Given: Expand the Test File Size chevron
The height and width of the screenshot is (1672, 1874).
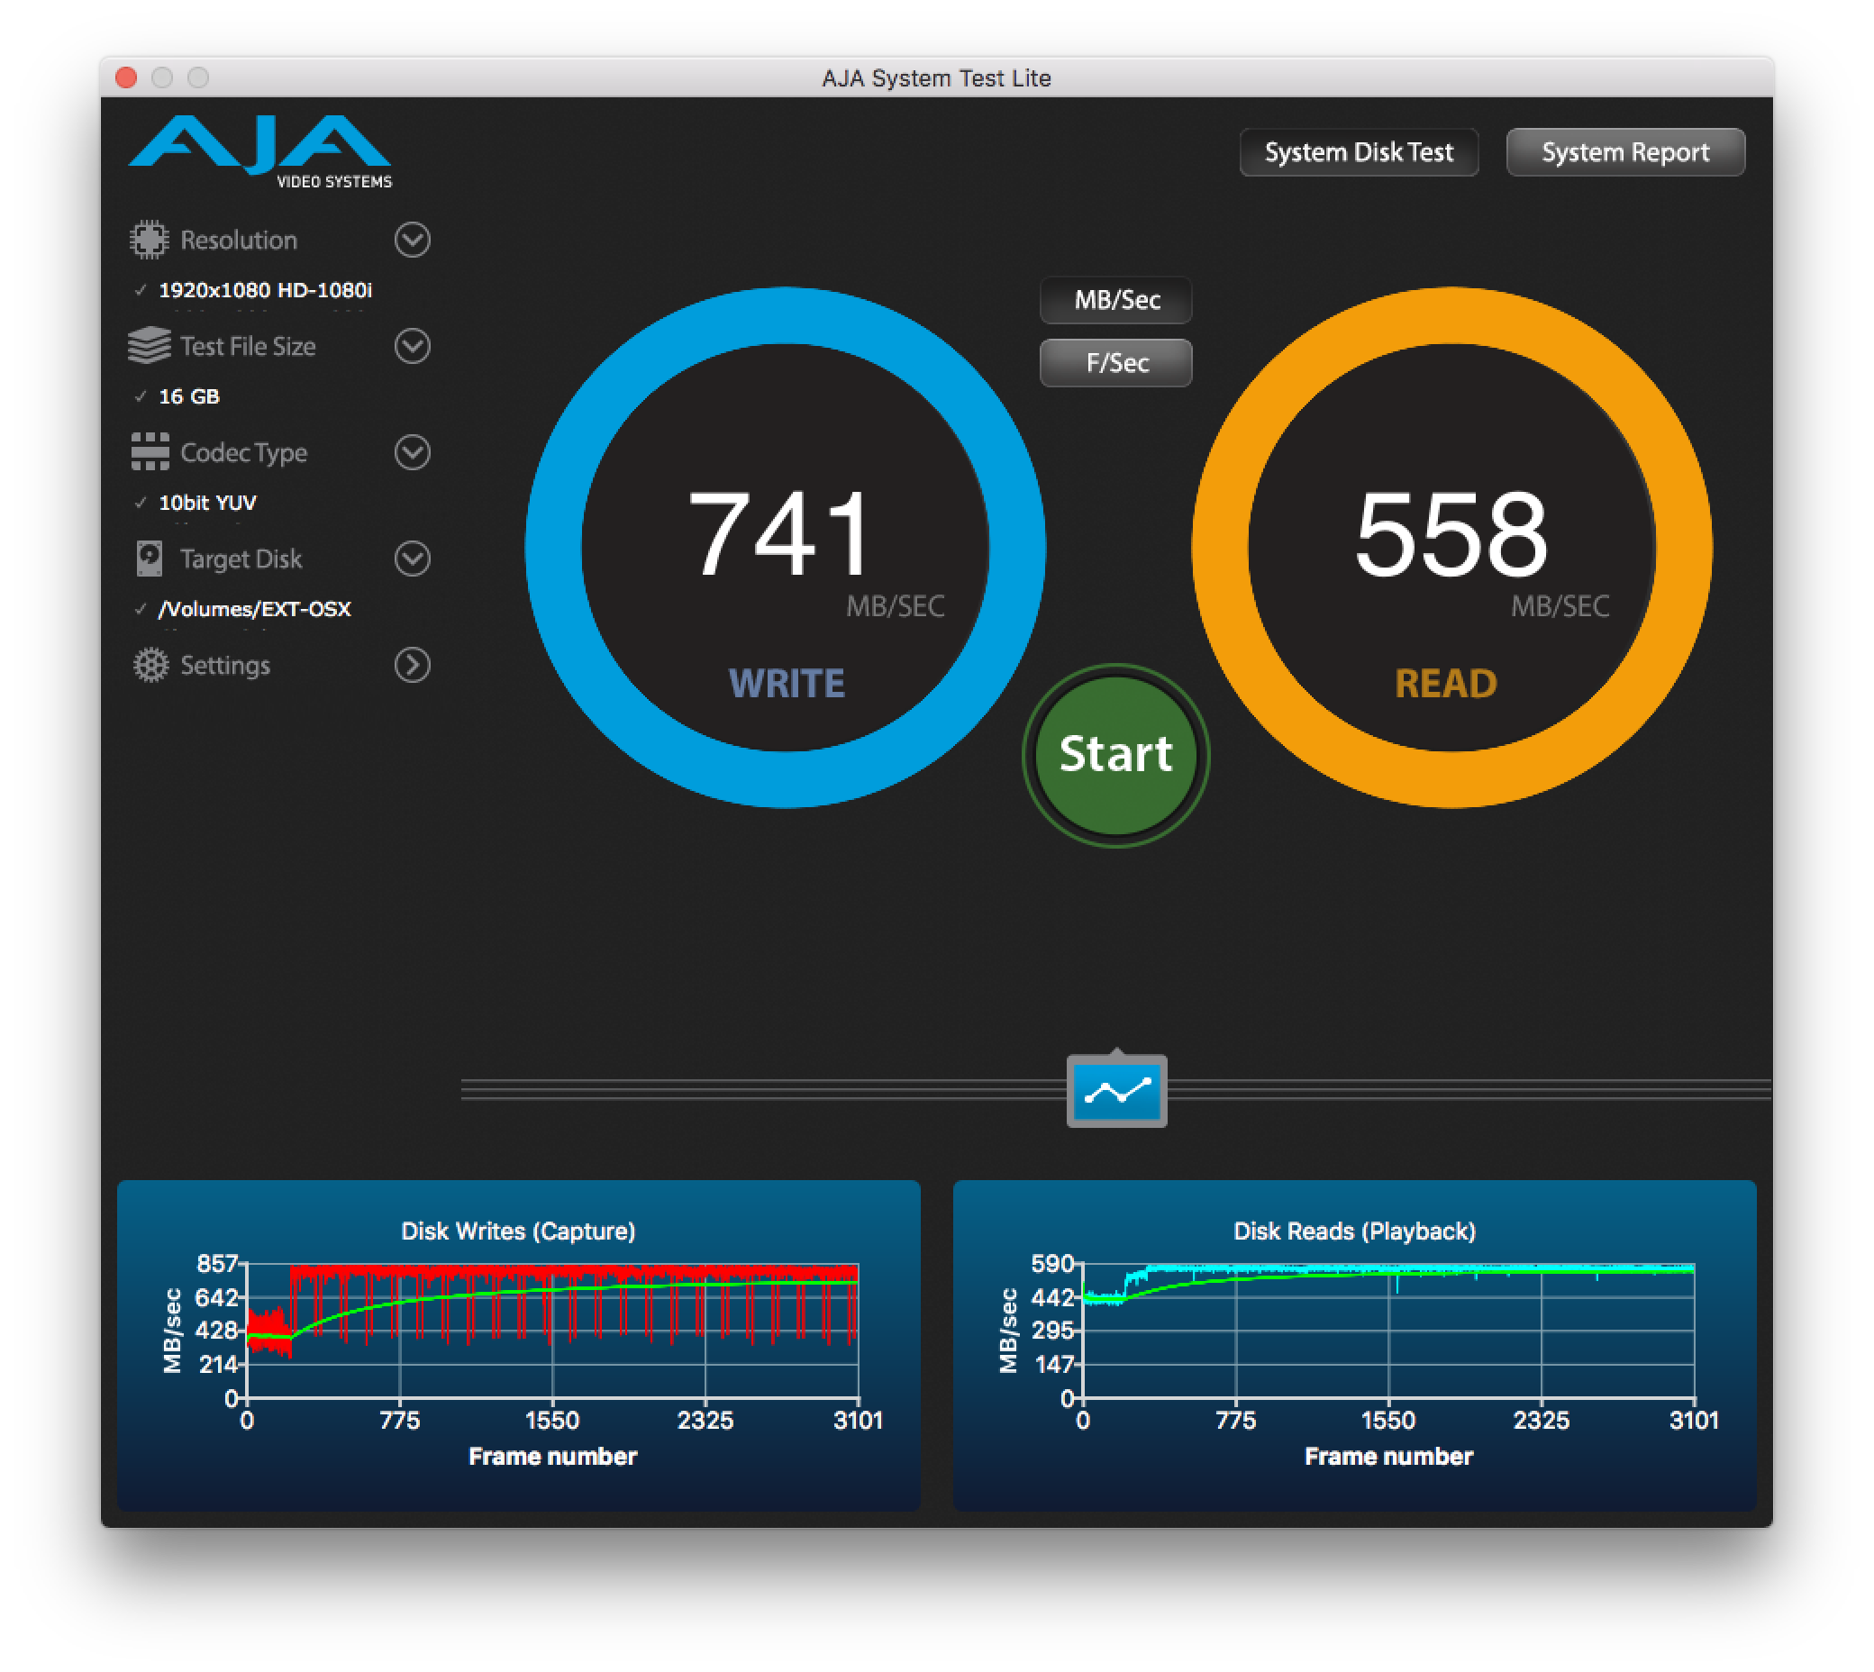Looking at the screenshot, I should (x=413, y=346).
